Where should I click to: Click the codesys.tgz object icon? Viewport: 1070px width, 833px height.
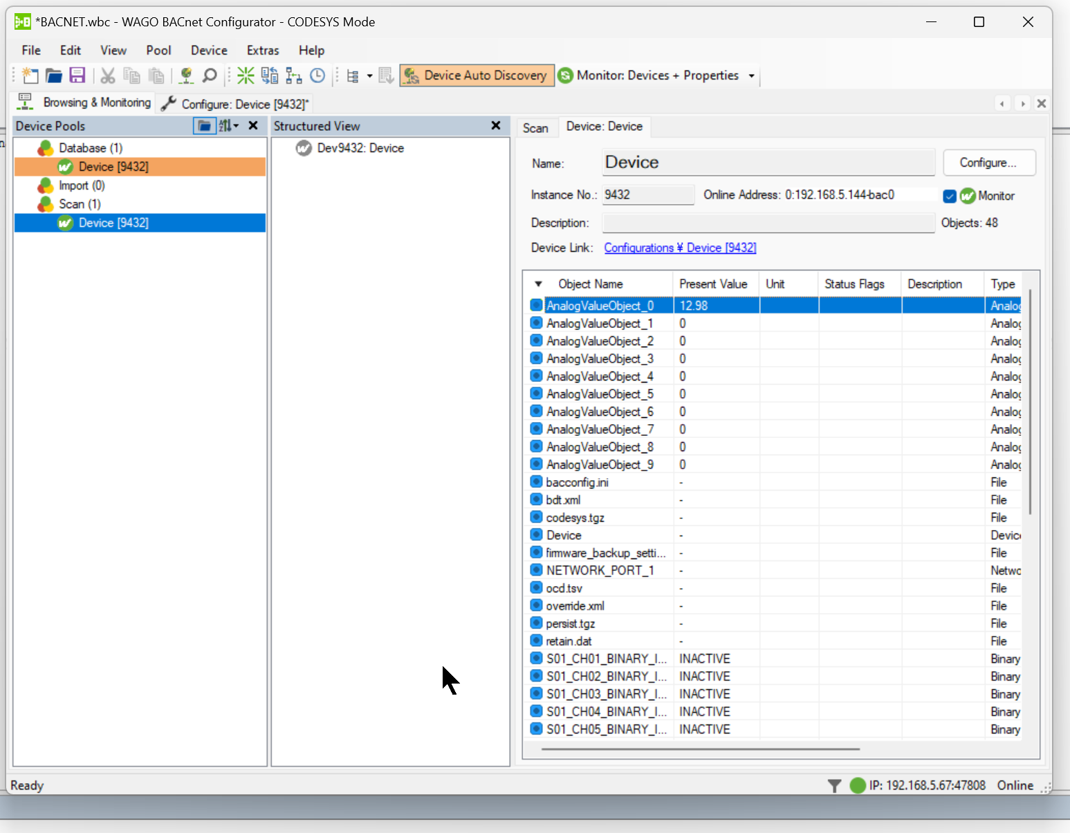click(536, 517)
